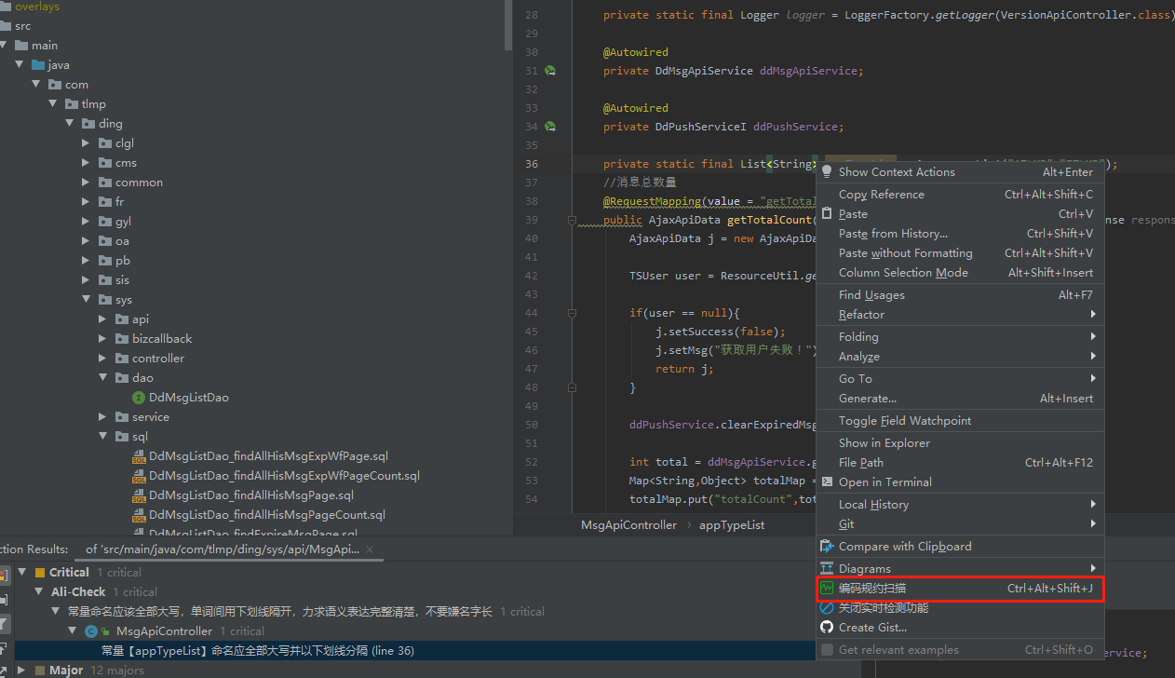Select Open in Terminal
Viewport: 1175px width, 678px height.
[960, 482]
